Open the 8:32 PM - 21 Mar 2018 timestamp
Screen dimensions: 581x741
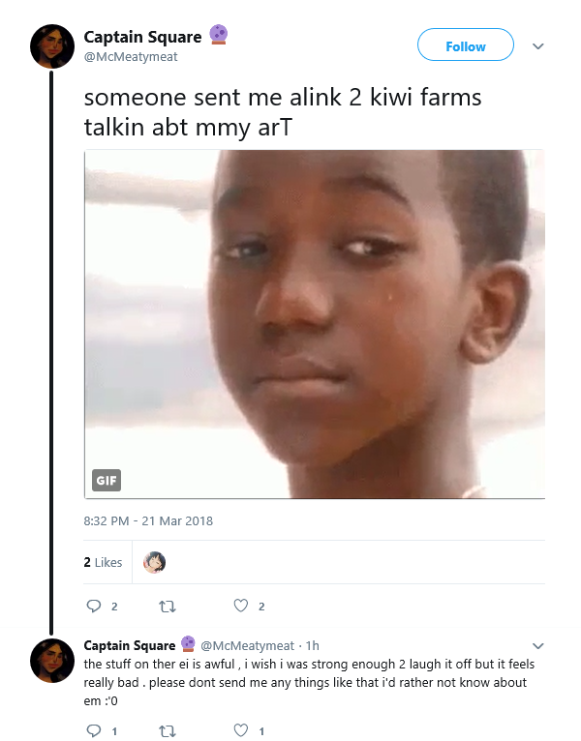[x=148, y=520]
